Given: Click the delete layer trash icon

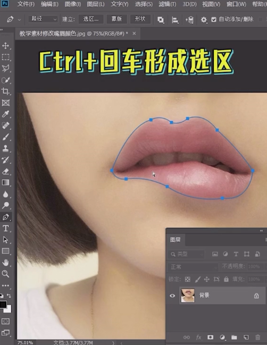Looking at the screenshot, I should pos(257,337).
